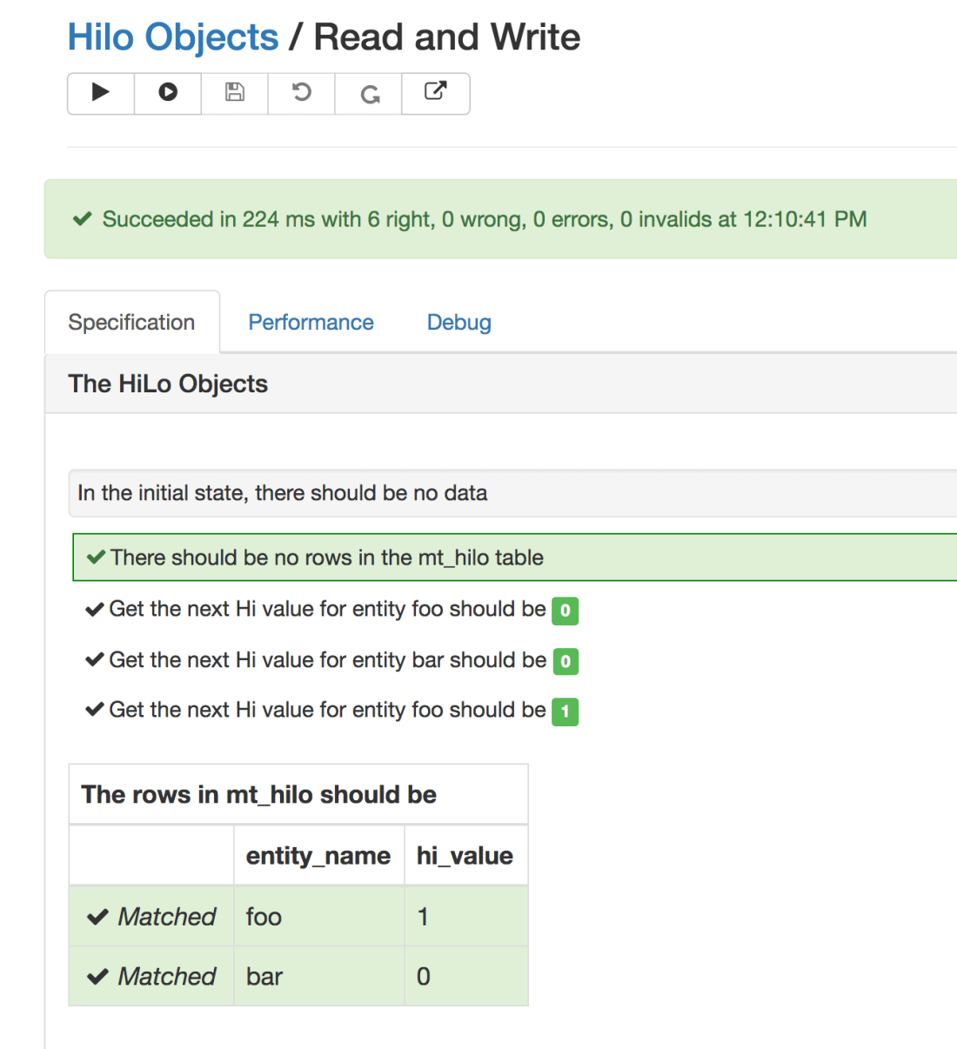Run the spec with the play icon
The height and width of the screenshot is (1049, 957).
click(101, 93)
